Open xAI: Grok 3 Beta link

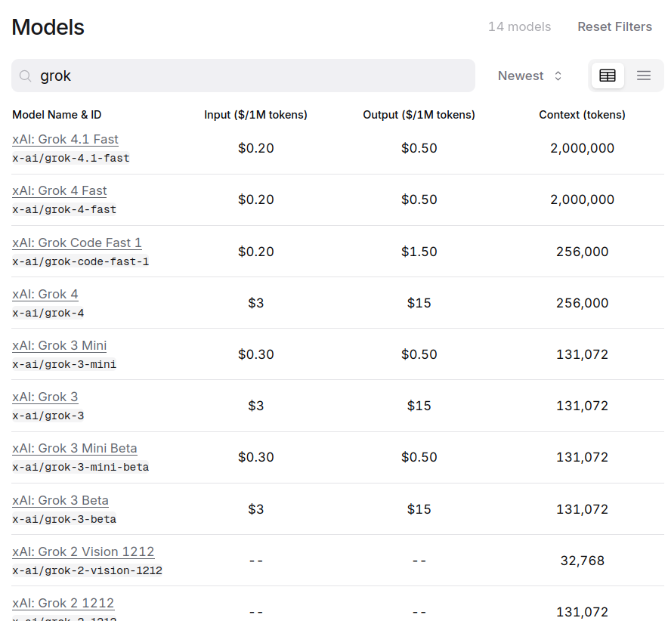coord(60,500)
